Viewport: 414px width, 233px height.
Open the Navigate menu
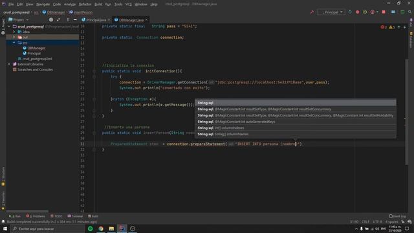[43, 5]
